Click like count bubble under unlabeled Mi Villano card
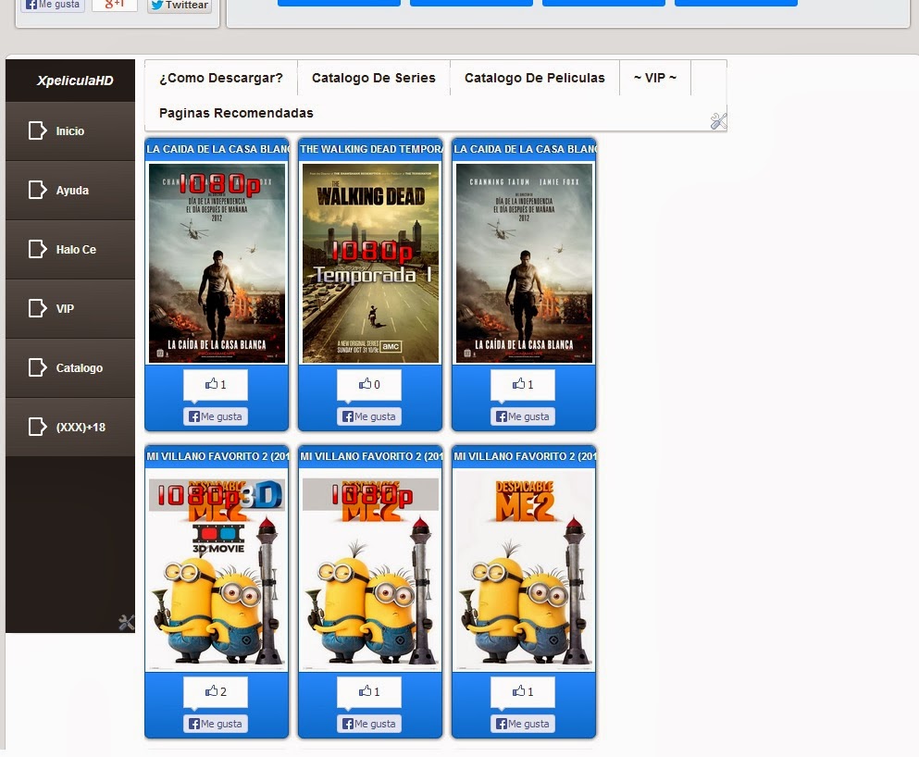Screen dimensions: 919x757 coord(523,692)
